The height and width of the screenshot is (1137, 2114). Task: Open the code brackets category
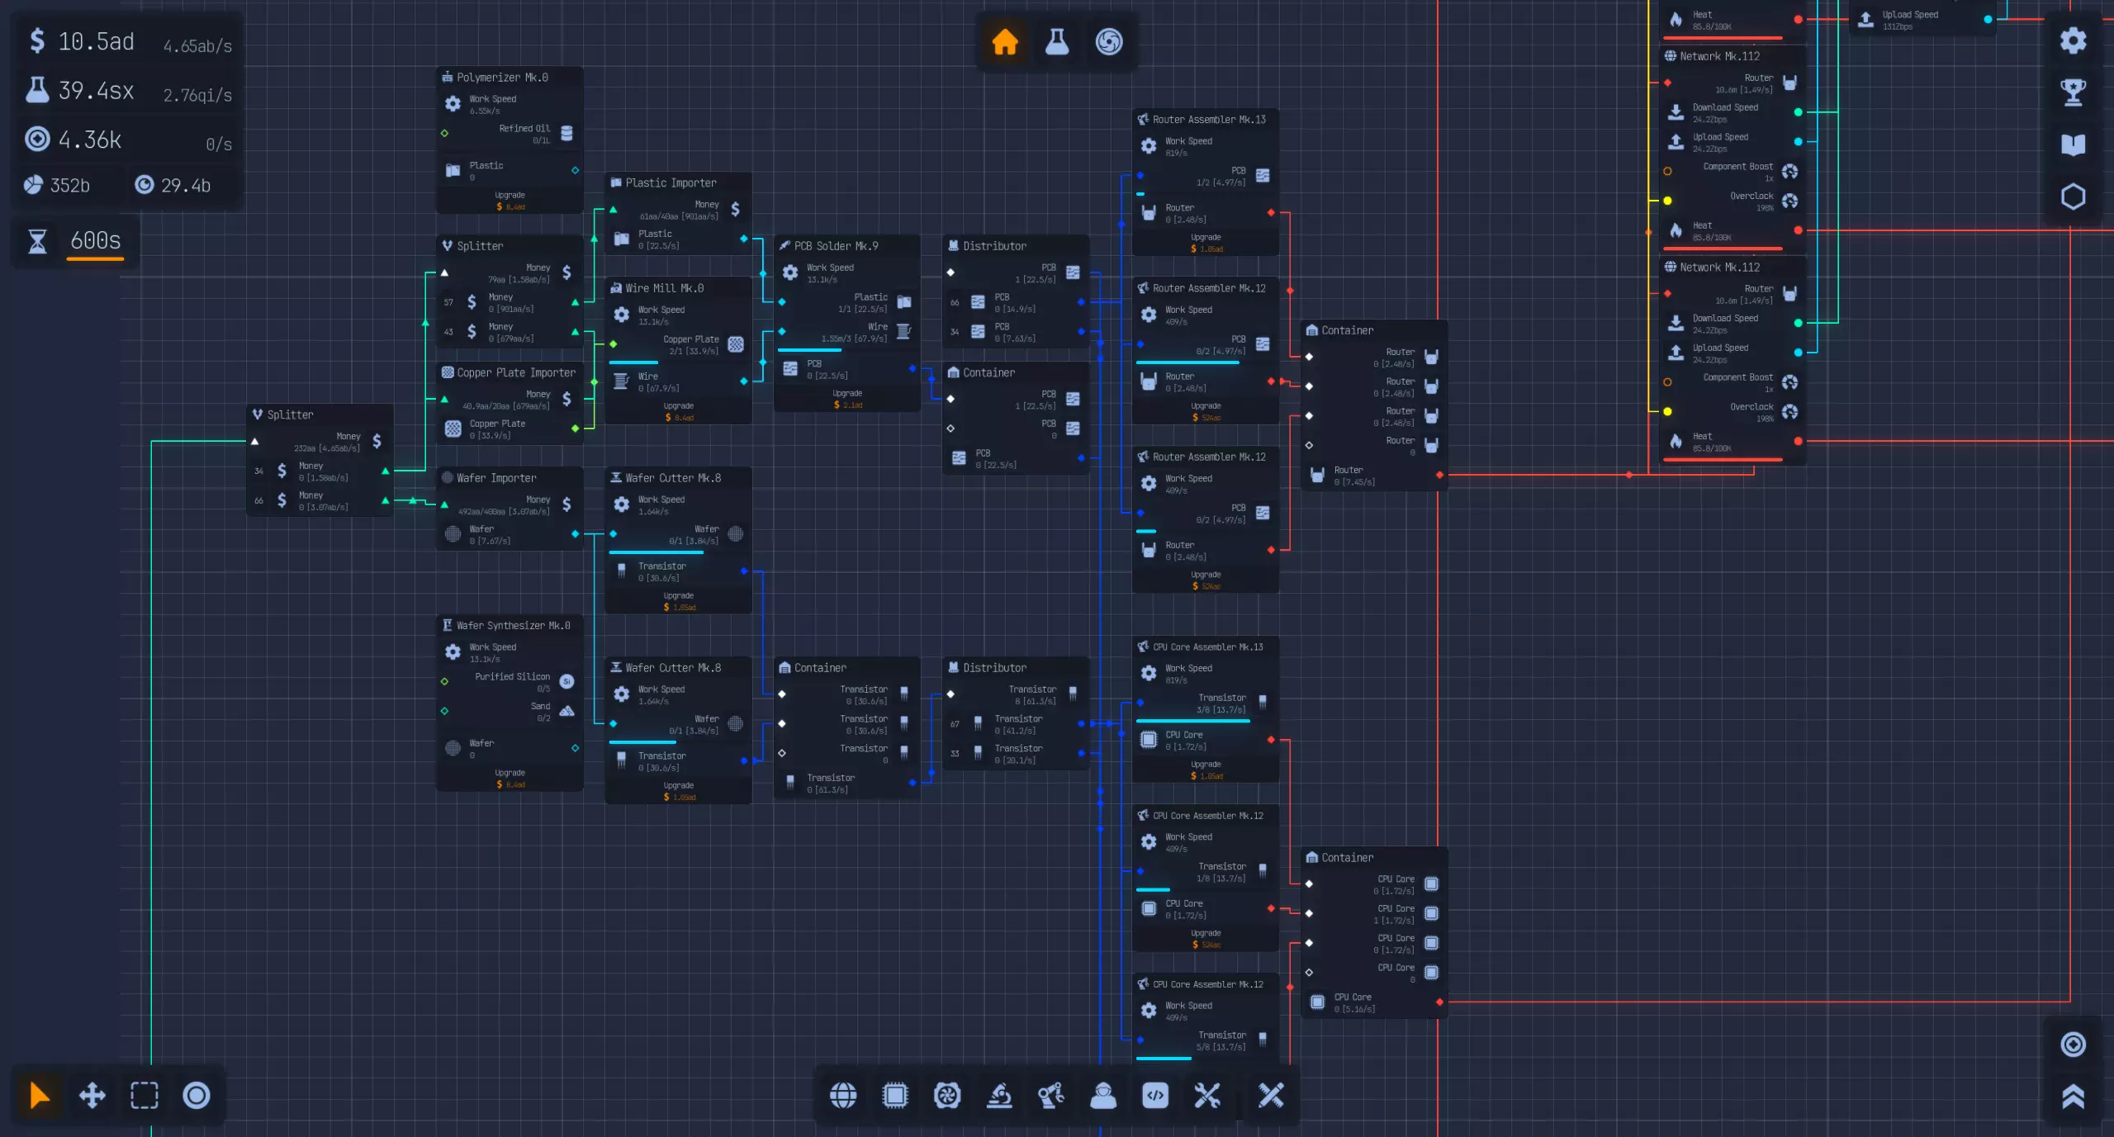coord(1155,1096)
